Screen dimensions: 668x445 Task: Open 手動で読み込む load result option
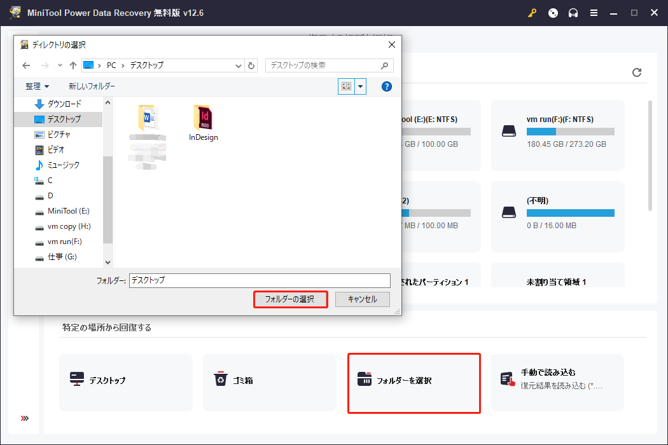point(557,383)
